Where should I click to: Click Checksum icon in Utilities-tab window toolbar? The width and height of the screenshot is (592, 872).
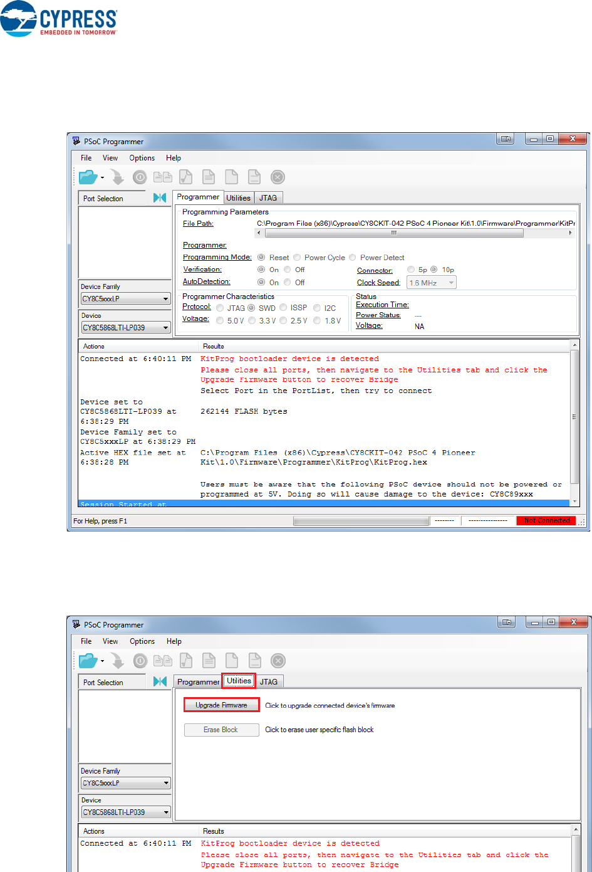pos(186,661)
